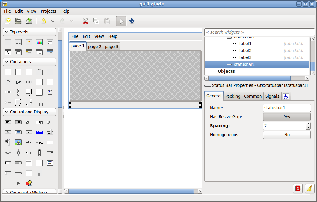Select the Menu Bar palette icon labeled File

point(18,82)
